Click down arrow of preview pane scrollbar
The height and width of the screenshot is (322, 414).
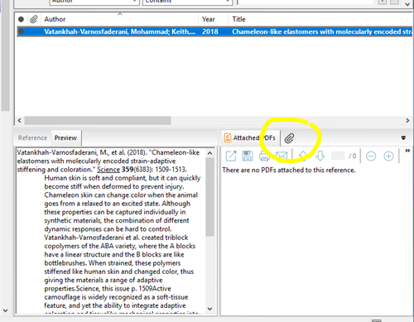coord(209,309)
